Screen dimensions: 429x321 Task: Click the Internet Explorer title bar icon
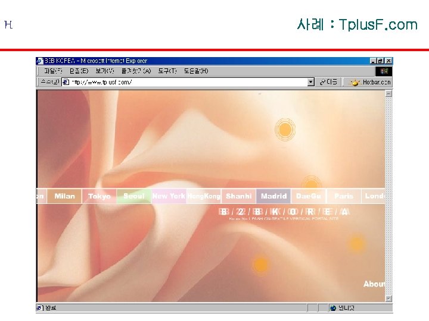[x=40, y=61]
